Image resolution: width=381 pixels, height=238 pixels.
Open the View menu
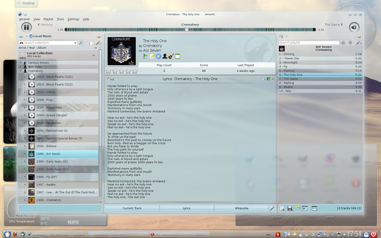coord(37,19)
